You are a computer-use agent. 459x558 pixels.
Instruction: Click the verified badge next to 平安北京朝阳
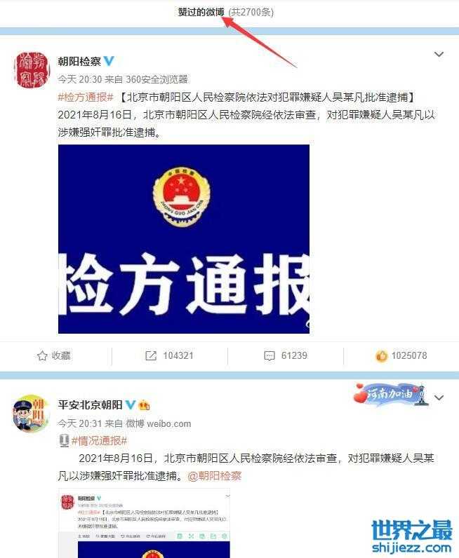point(131,404)
